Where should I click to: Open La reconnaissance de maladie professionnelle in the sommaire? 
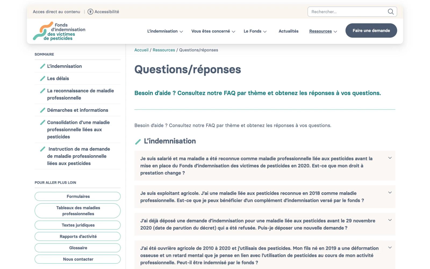(x=80, y=94)
